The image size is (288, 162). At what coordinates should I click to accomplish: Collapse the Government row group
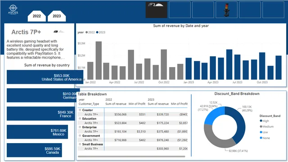point(80,136)
